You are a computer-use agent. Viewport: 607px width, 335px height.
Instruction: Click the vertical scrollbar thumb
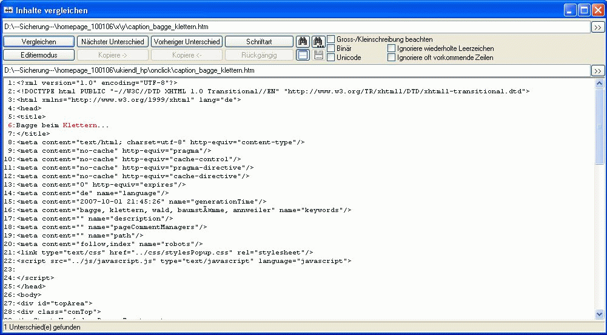click(x=599, y=126)
